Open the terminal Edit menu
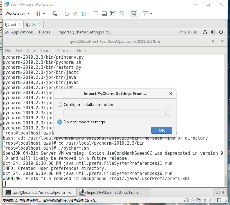The image size is (230, 205). tap(19, 51)
